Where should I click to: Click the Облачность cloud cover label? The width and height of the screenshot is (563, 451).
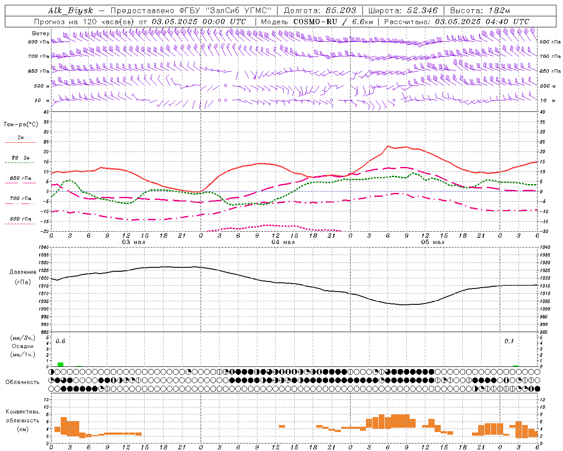22,382
